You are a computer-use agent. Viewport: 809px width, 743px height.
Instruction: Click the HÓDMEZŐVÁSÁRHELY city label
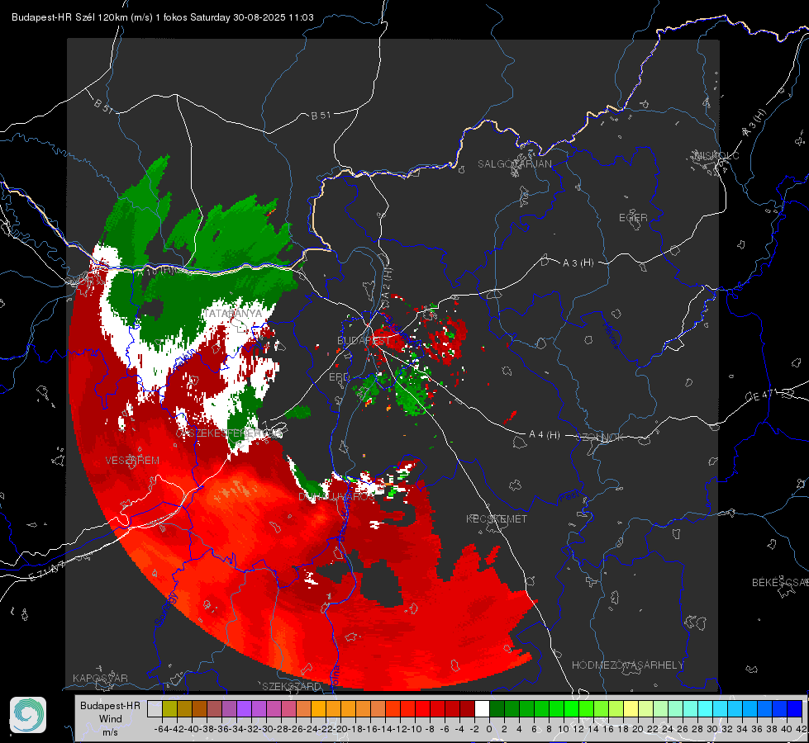[x=627, y=665]
